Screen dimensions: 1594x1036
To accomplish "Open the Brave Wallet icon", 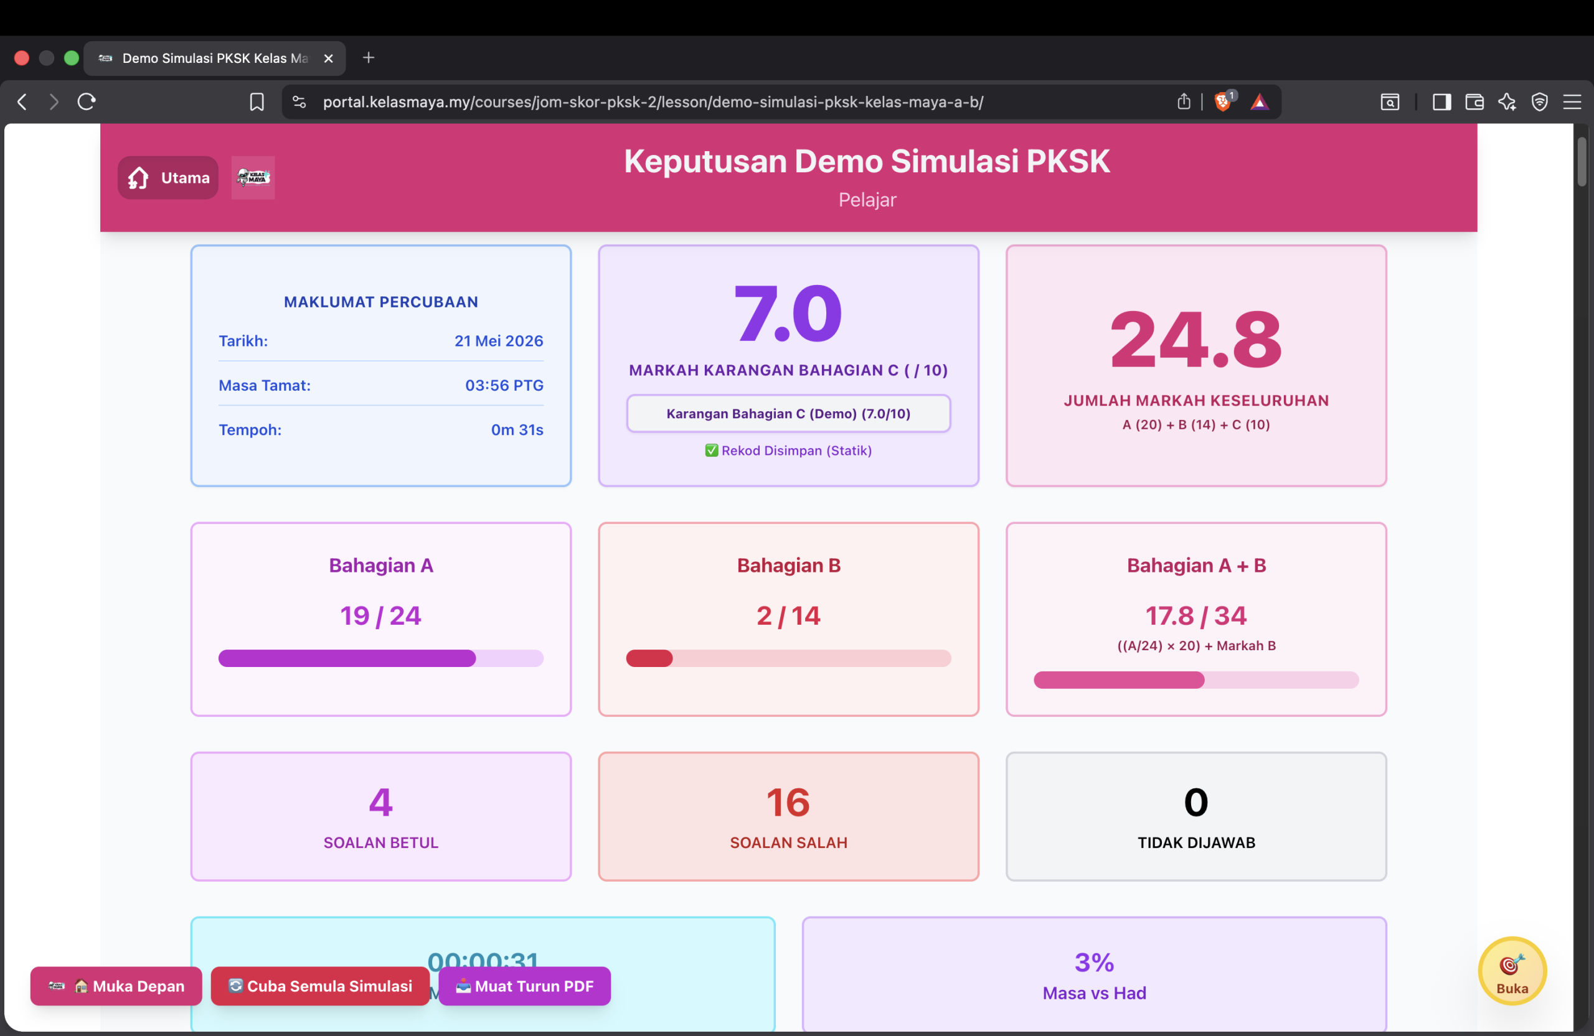I will (x=1474, y=101).
